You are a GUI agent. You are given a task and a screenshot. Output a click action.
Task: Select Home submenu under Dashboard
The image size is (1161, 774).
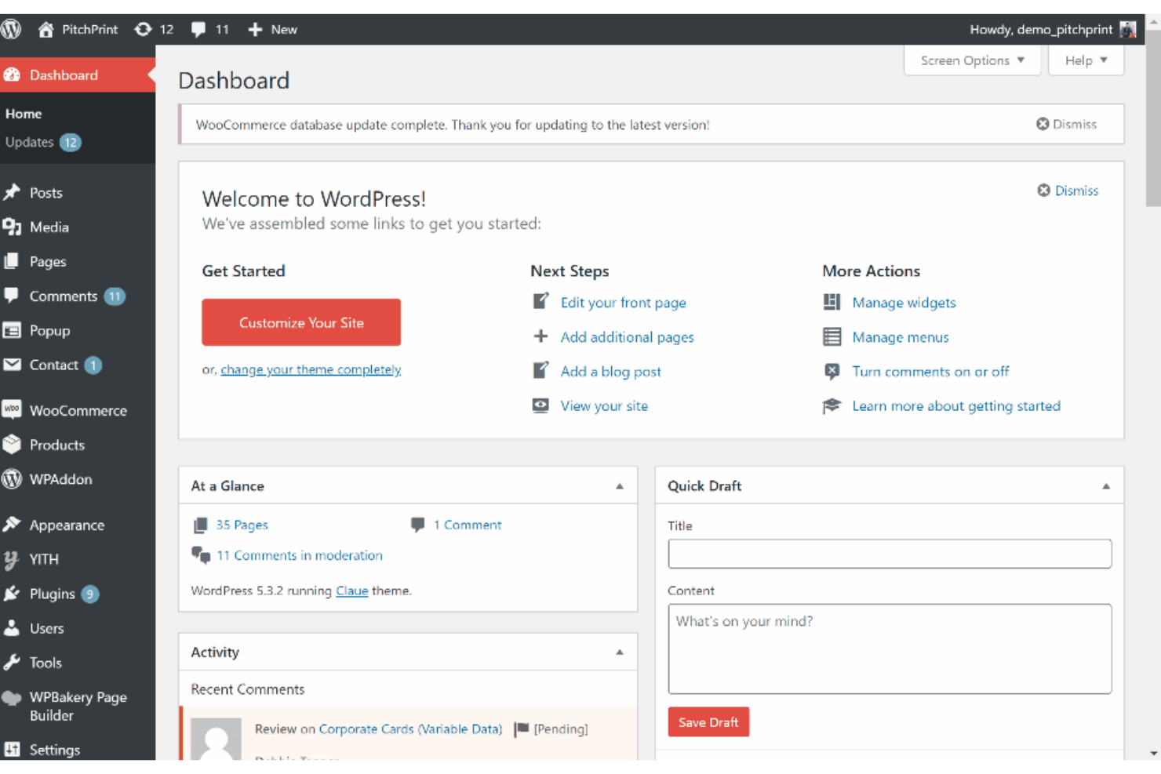pos(24,114)
